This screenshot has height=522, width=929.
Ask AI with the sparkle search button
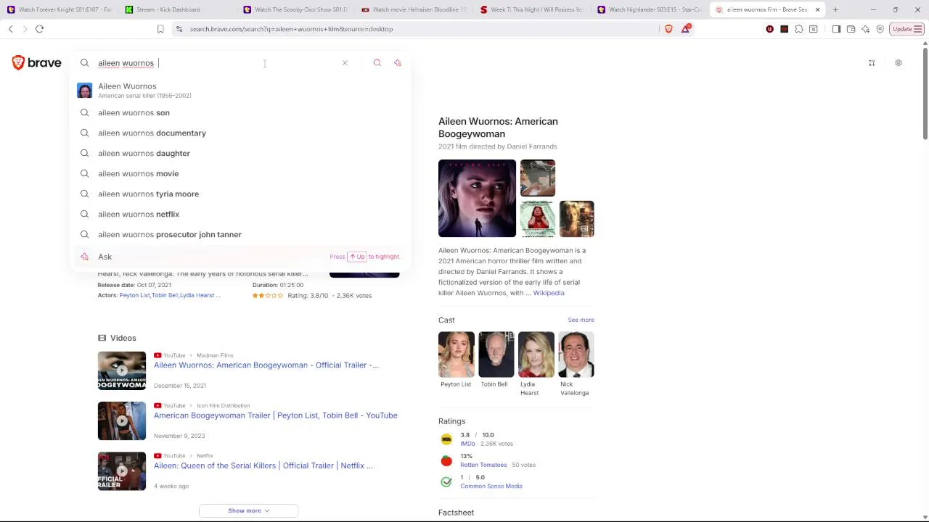tap(397, 63)
